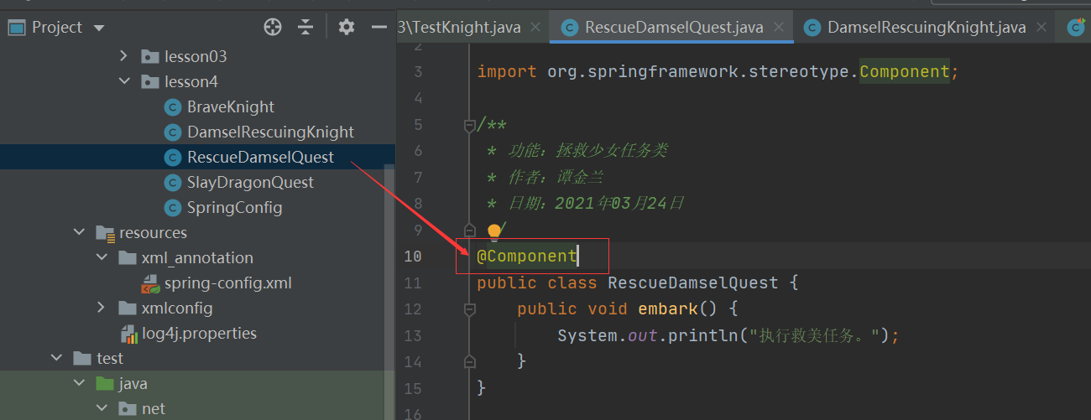
Task: Close the RescueDamselQuest.java tab
Action: 780,28
